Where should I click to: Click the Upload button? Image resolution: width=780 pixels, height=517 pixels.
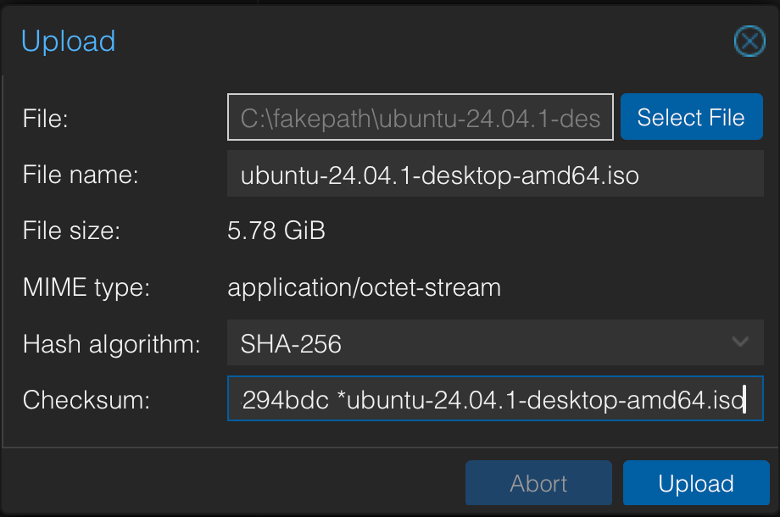[696, 484]
